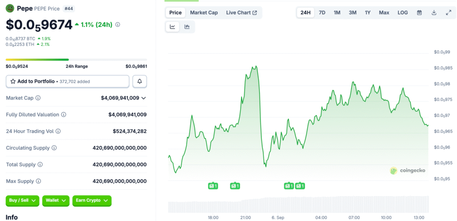
Task: Switch to the candlestick chart icon
Action: coord(187,27)
